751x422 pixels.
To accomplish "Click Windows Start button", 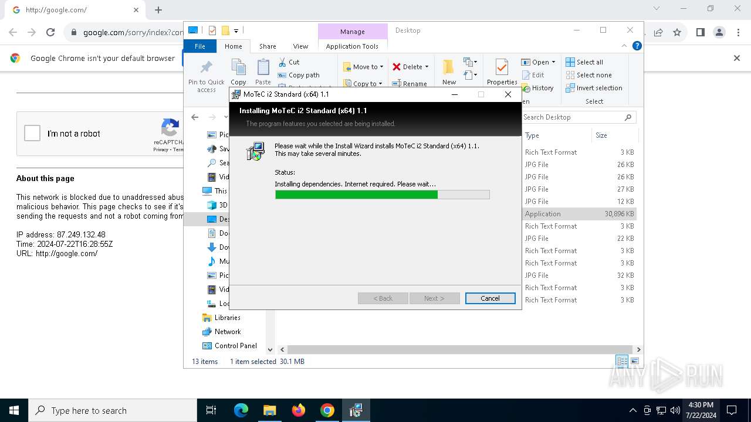I will tap(14, 410).
